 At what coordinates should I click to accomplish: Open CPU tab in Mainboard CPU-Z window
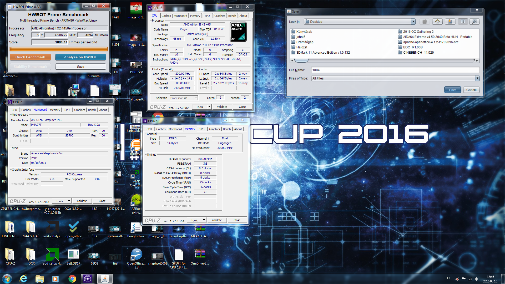pyautogui.click(x=14, y=110)
